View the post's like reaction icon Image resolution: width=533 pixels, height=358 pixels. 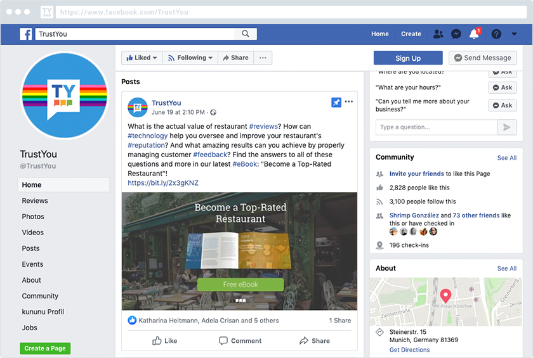coord(132,321)
